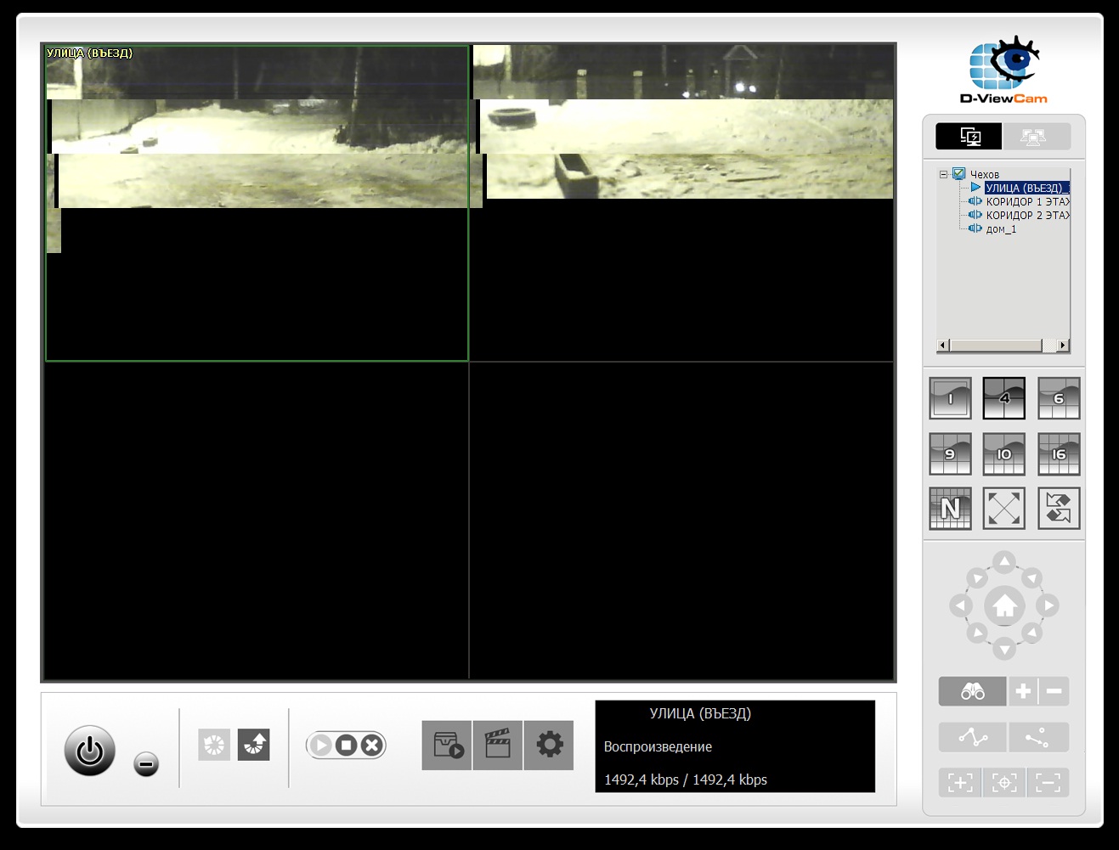Click the binoculars PTZ zoom button
Viewport: 1119px width, 850px height.
972,691
